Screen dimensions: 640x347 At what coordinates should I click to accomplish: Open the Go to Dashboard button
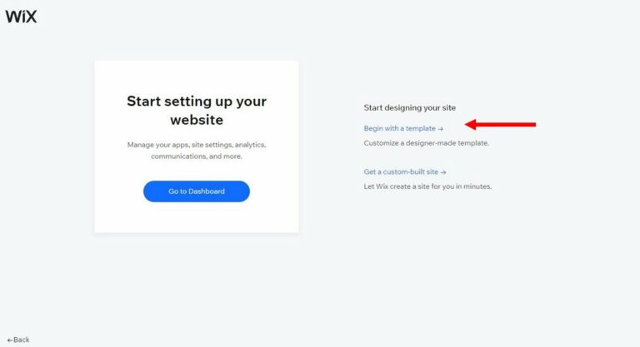[x=197, y=191]
